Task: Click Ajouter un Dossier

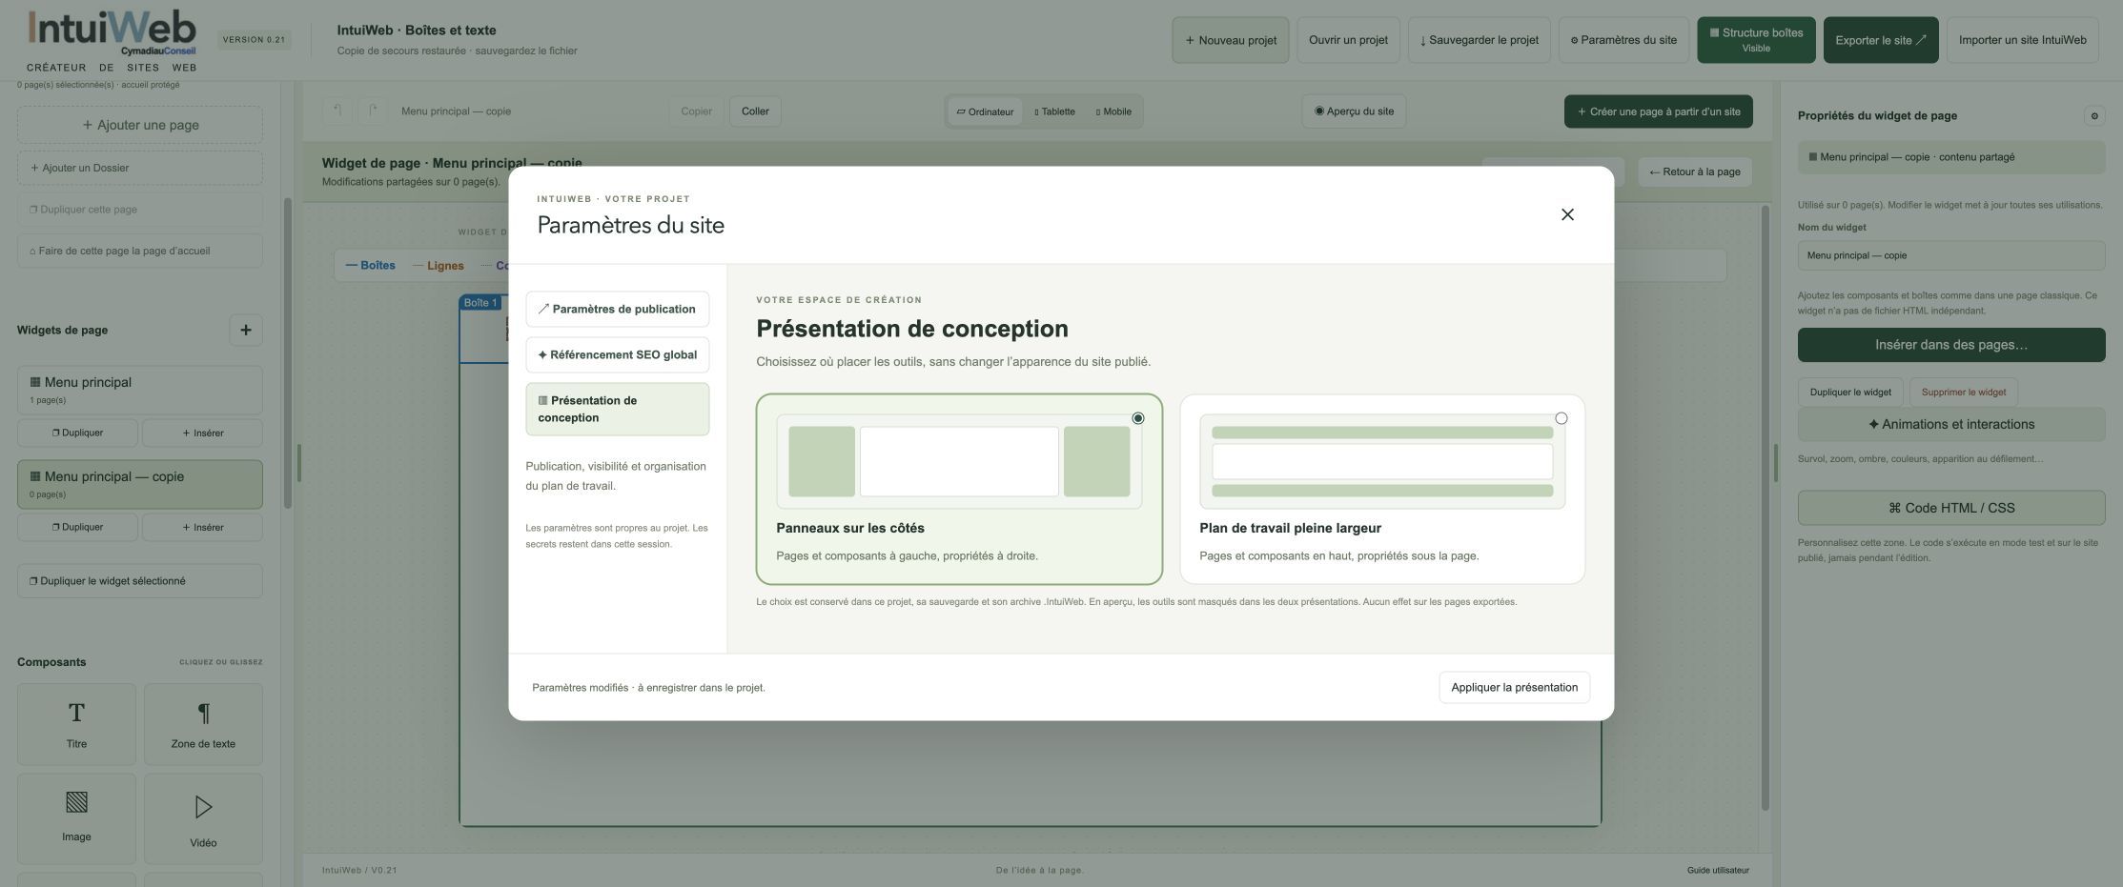Action: (x=140, y=168)
